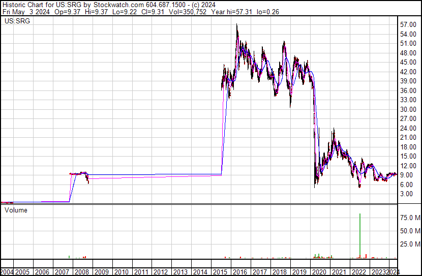The width and height of the screenshot is (422, 276).
Task: Select the 2016 year label on the time axis
Action: tap(240, 272)
